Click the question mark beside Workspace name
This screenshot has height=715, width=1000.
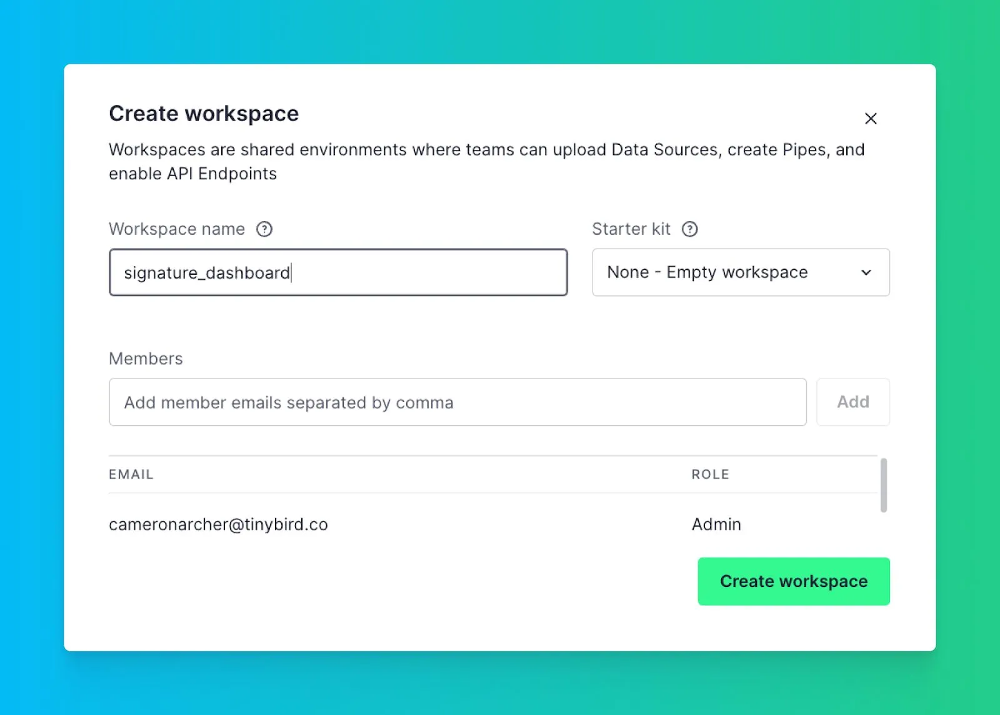click(264, 229)
